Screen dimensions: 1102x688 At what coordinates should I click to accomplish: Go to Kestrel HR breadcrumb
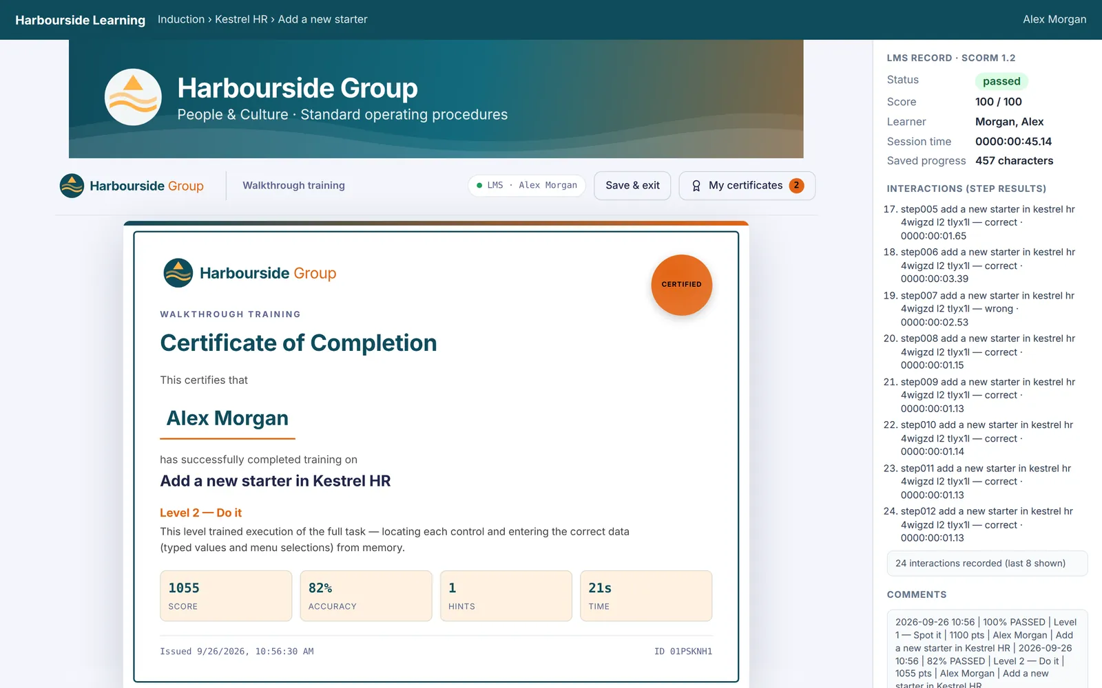tap(241, 19)
